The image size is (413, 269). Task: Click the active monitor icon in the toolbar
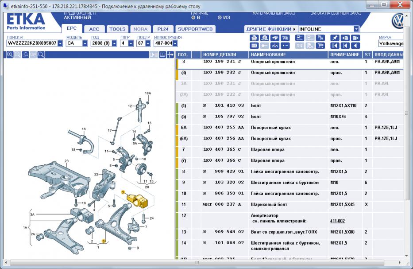(x=300, y=38)
